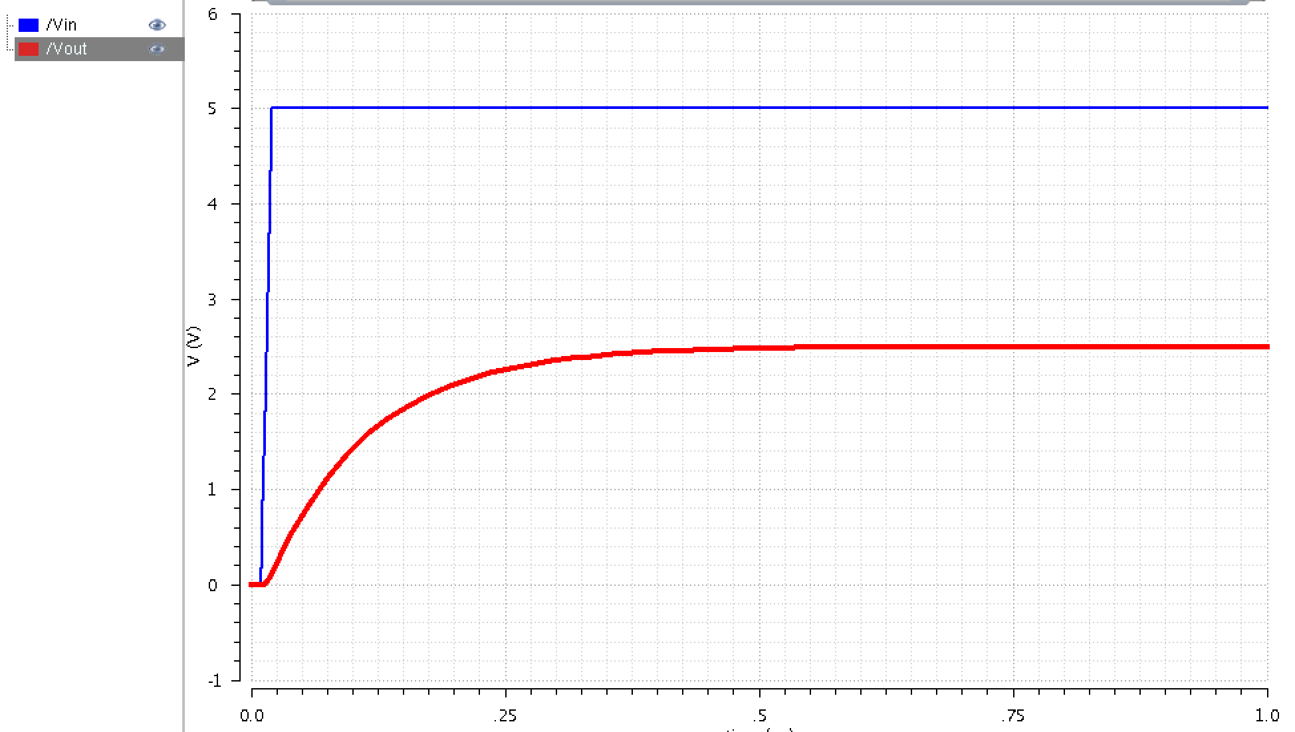Toggle visibility eye for /Vin trace
1295x732 pixels.
(157, 25)
